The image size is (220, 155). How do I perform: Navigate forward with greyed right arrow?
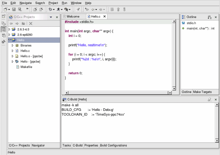point(101,9)
